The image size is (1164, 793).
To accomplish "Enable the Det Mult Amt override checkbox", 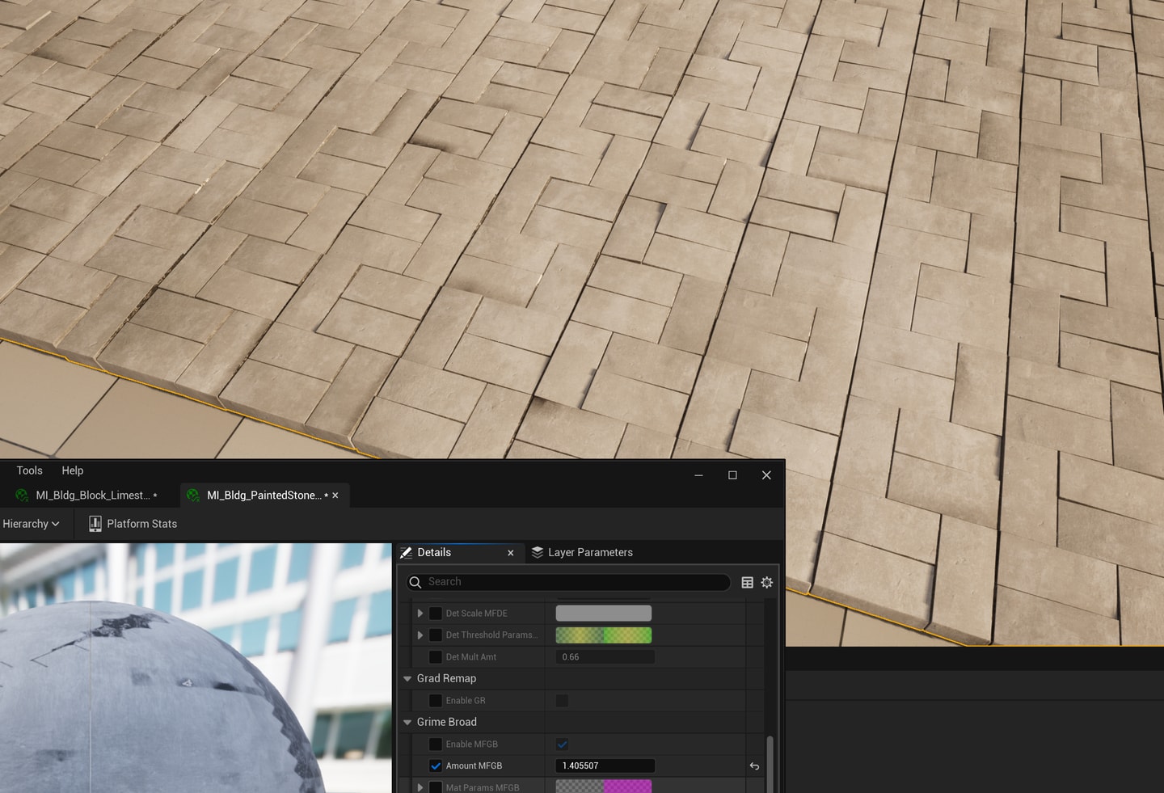I will tap(436, 657).
